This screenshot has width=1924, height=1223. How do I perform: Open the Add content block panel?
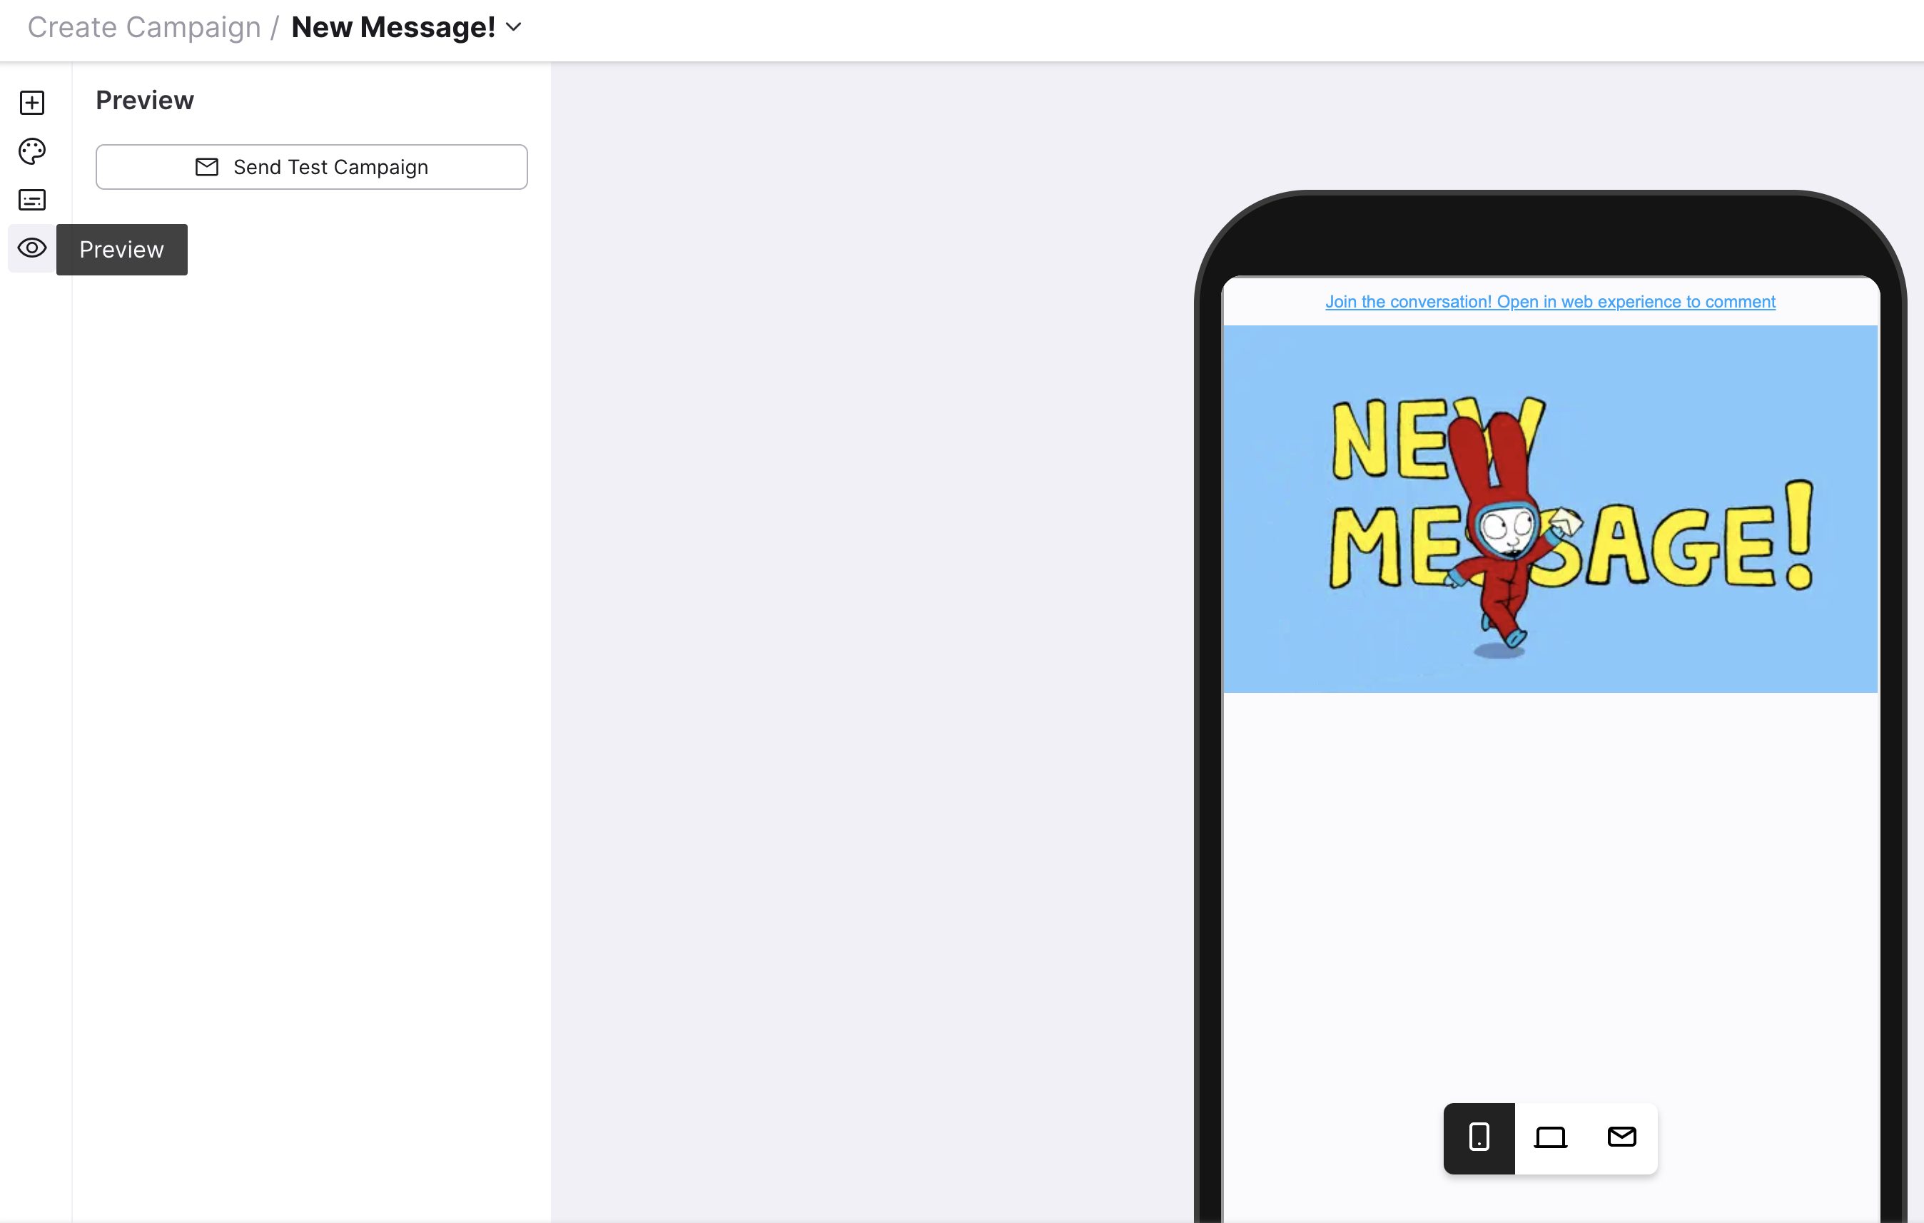point(32,102)
